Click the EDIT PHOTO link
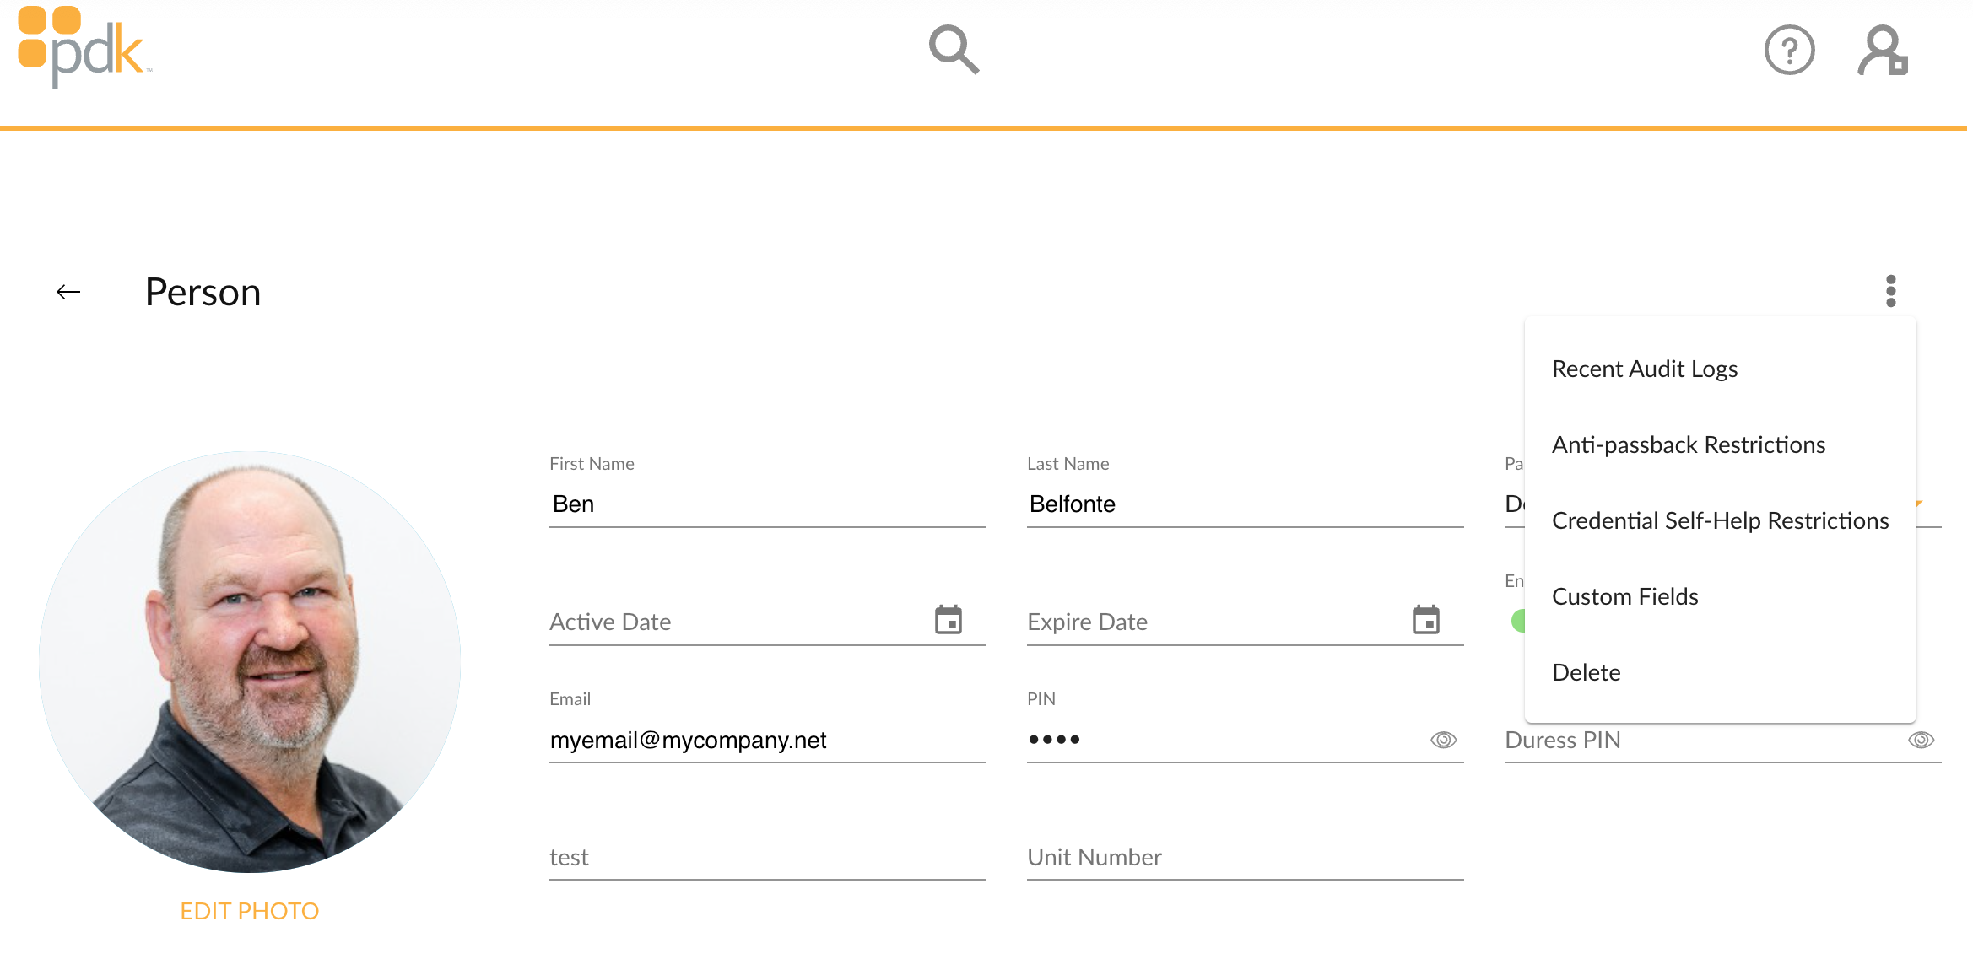This screenshot has width=1973, height=959. click(249, 911)
